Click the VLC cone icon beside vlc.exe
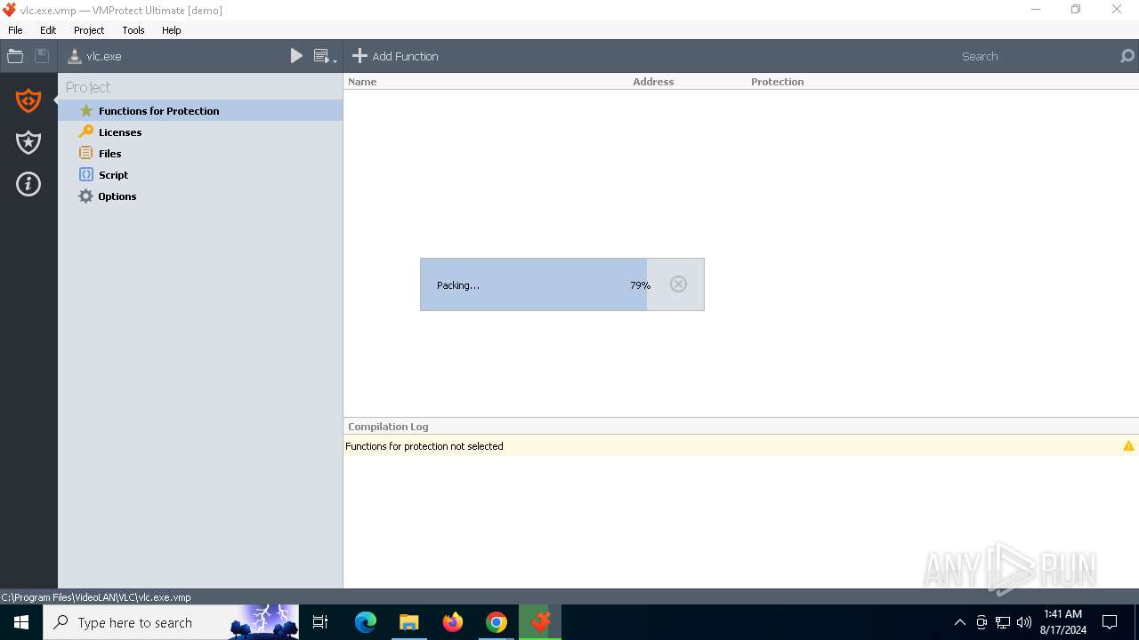This screenshot has height=640, width=1139. click(75, 56)
